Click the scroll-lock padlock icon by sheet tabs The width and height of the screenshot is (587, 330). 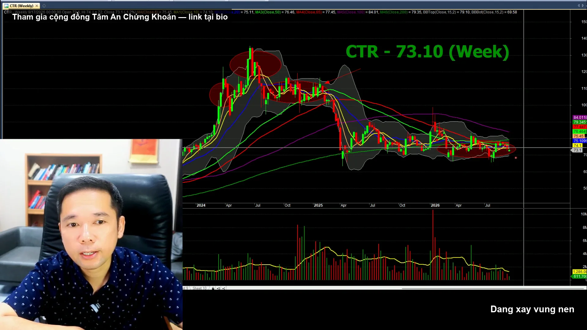[213, 288]
